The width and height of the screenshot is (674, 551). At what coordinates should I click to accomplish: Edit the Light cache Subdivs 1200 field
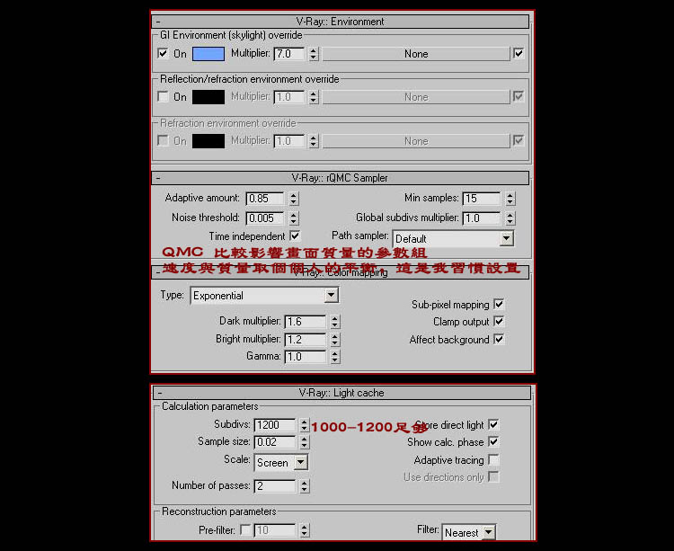click(x=275, y=425)
